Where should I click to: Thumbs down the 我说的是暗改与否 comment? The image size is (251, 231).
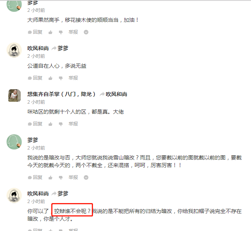coord(61,177)
